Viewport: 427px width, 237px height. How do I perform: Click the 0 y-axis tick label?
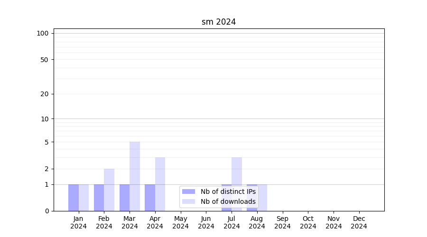46,211
